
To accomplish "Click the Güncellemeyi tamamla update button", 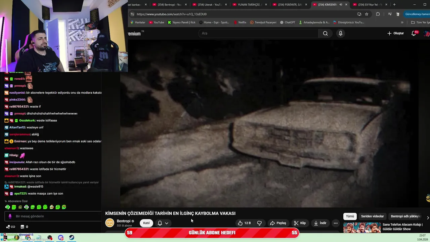I will (417, 14).
